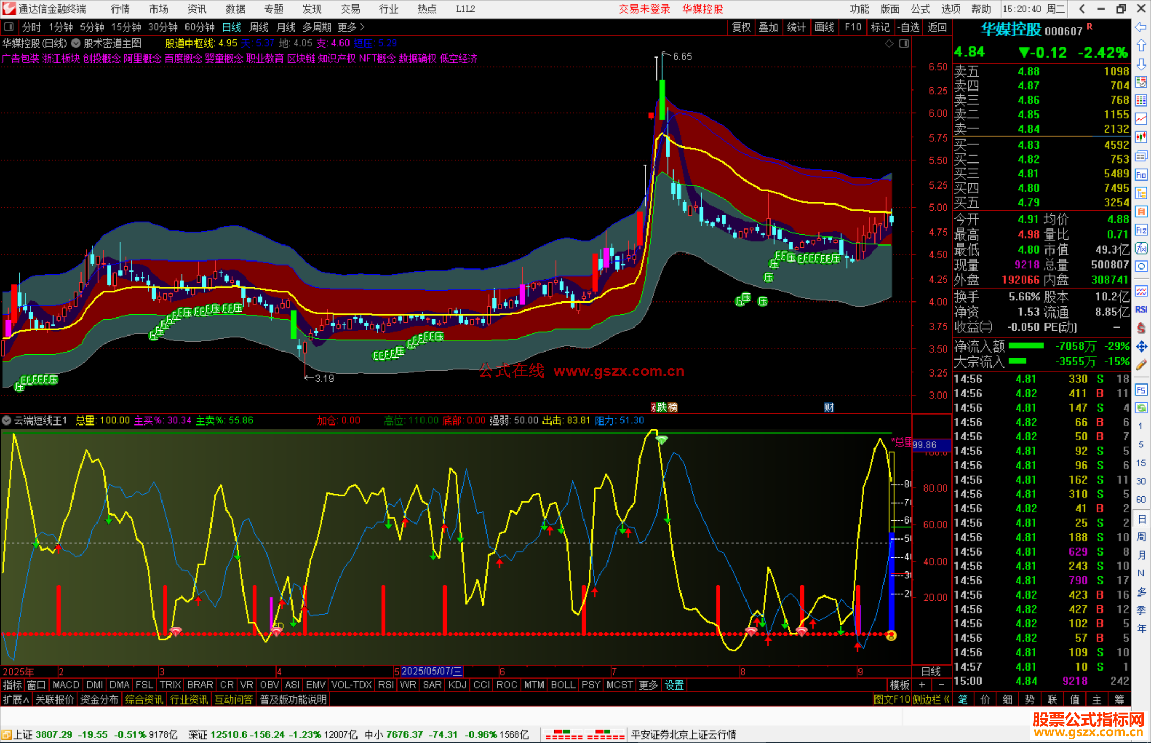Screen dimensions: 1151x743
Task: Click the TDX logo in the title bar
Action: 9,9
